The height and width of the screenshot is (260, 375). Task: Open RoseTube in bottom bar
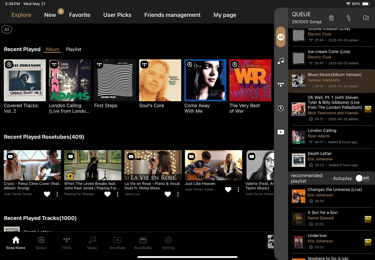(117, 243)
